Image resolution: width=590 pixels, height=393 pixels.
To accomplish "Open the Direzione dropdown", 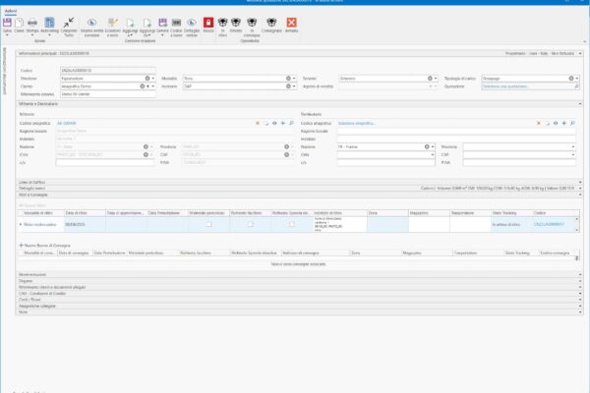I will point(153,79).
